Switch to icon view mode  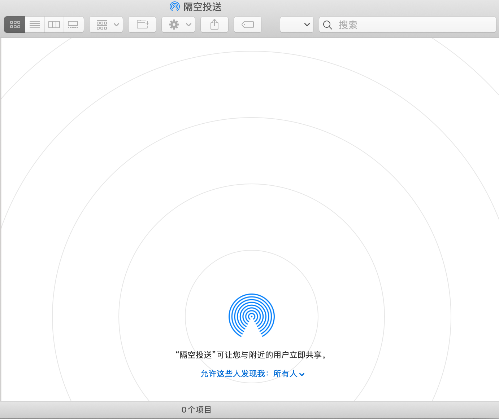(x=15, y=25)
